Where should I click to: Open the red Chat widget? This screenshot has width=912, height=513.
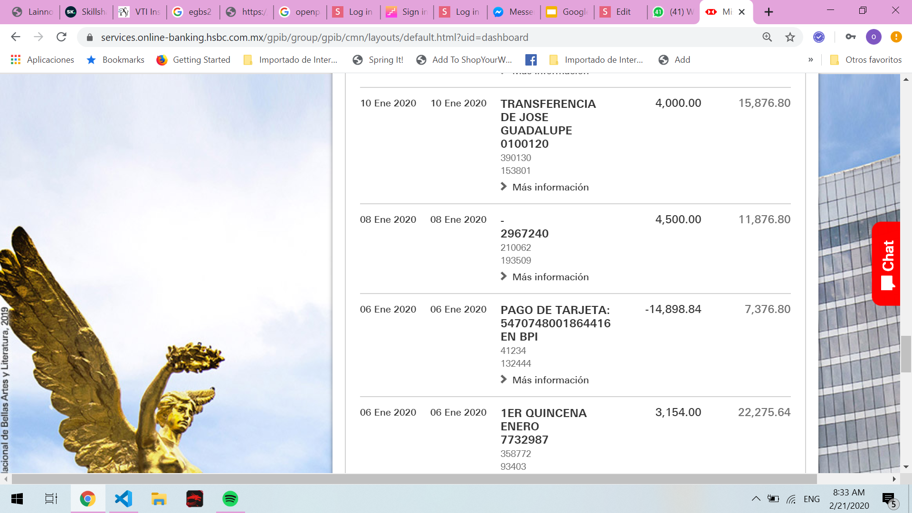(x=886, y=264)
